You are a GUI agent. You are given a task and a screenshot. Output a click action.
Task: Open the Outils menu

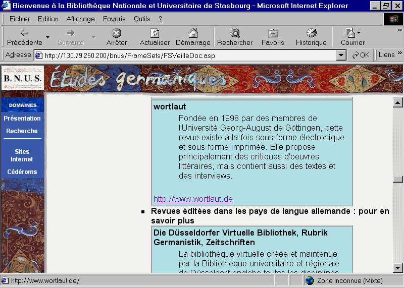tap(142, 19)
